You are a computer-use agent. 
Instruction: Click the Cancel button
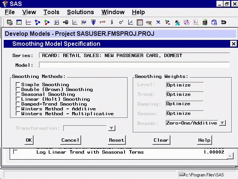point(70,140)
